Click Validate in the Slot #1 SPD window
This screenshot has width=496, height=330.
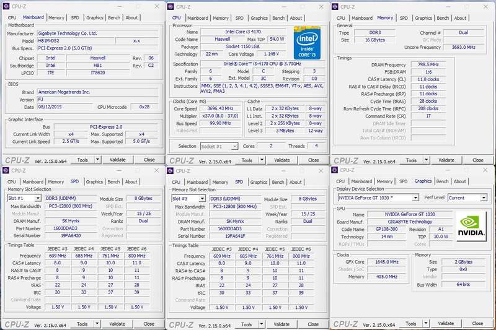click(x=117, y=324)
